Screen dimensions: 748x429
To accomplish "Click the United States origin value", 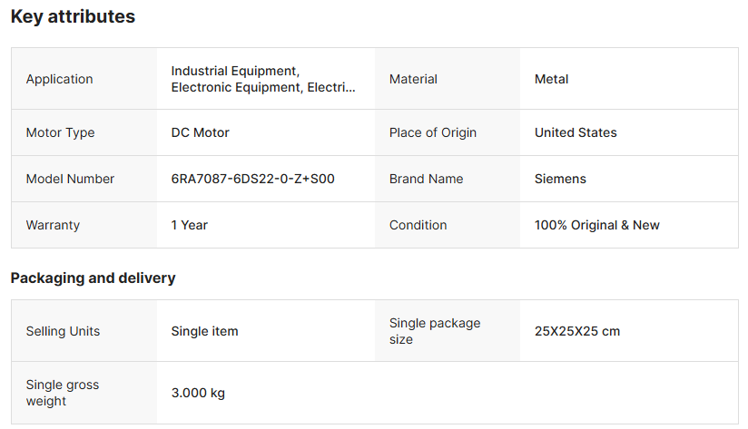I will coord(575,132).
